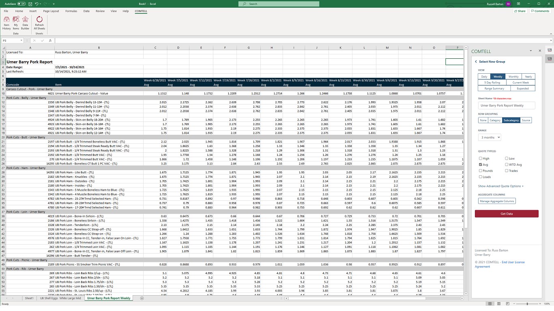
Task: Save the workbook using the title bar icon
Action: point(30,4)
